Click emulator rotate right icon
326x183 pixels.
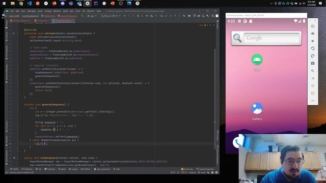[312, 56]
